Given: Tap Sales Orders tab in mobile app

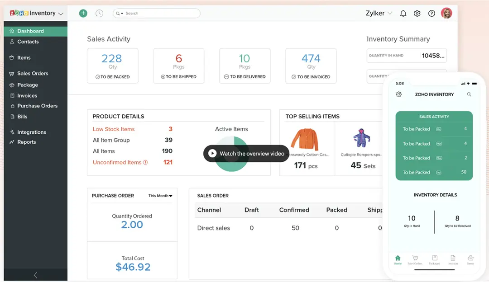Looking at the screenshot, I should pyautogui.click(x=415, y=259).
